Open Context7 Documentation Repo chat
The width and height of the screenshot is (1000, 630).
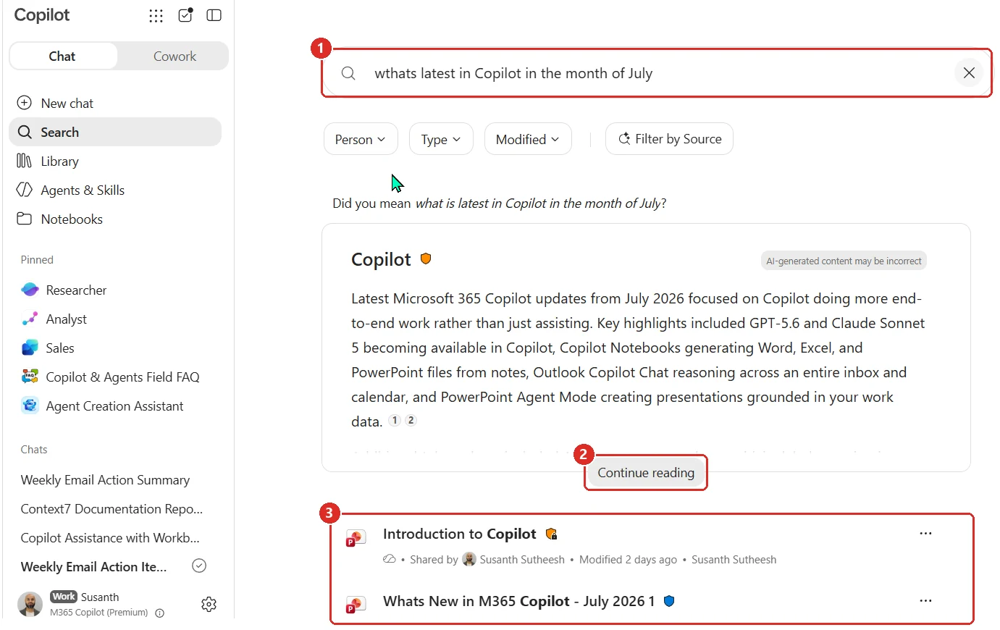[x=112, y=509]
